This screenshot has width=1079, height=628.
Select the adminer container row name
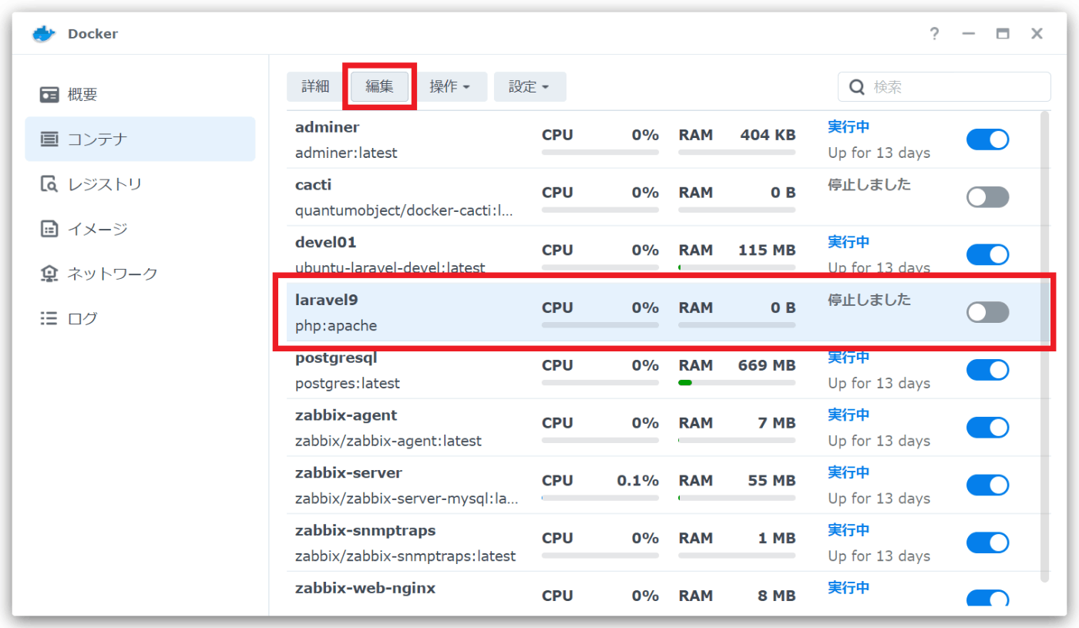pyautogui.click(x=327, y=127)
